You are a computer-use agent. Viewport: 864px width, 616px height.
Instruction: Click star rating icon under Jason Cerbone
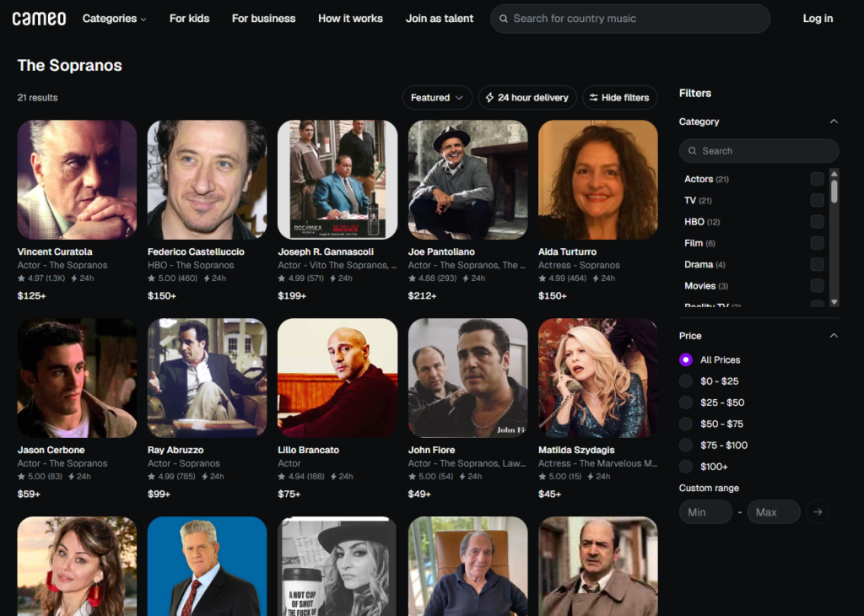coord(21,477)
